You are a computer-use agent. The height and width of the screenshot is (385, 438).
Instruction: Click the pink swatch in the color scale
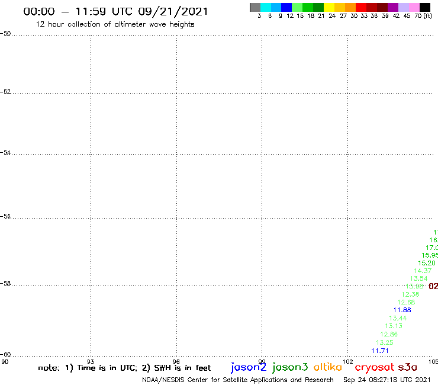tap(414, 7)
